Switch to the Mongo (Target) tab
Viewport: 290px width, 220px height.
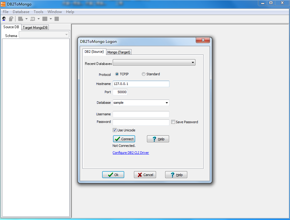(x=119, y=52)
